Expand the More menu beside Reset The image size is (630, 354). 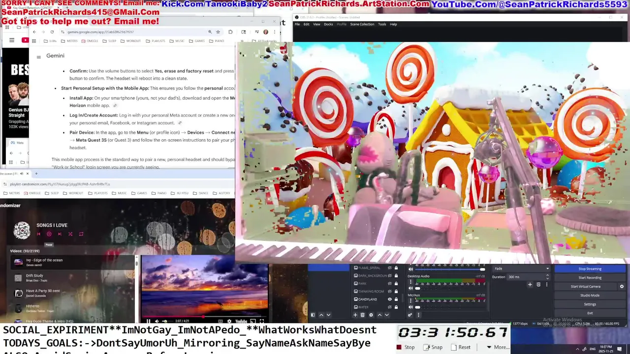497,347
